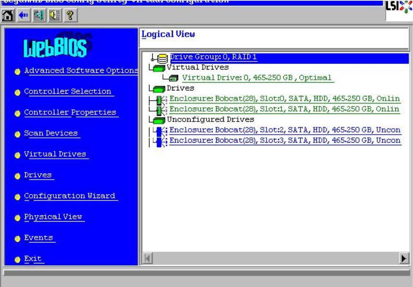
Task: Select the Slot:1 SATA HDD drive entry
Action: click(x=285, y=109)
